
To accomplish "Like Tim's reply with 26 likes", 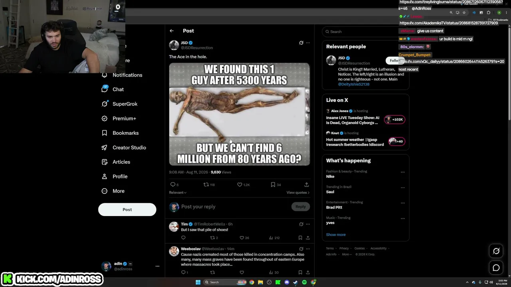I will pos(244,238).
